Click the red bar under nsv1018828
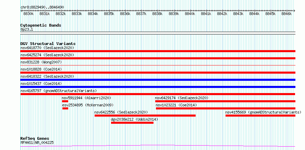305x150 pixels. point(158,73)
